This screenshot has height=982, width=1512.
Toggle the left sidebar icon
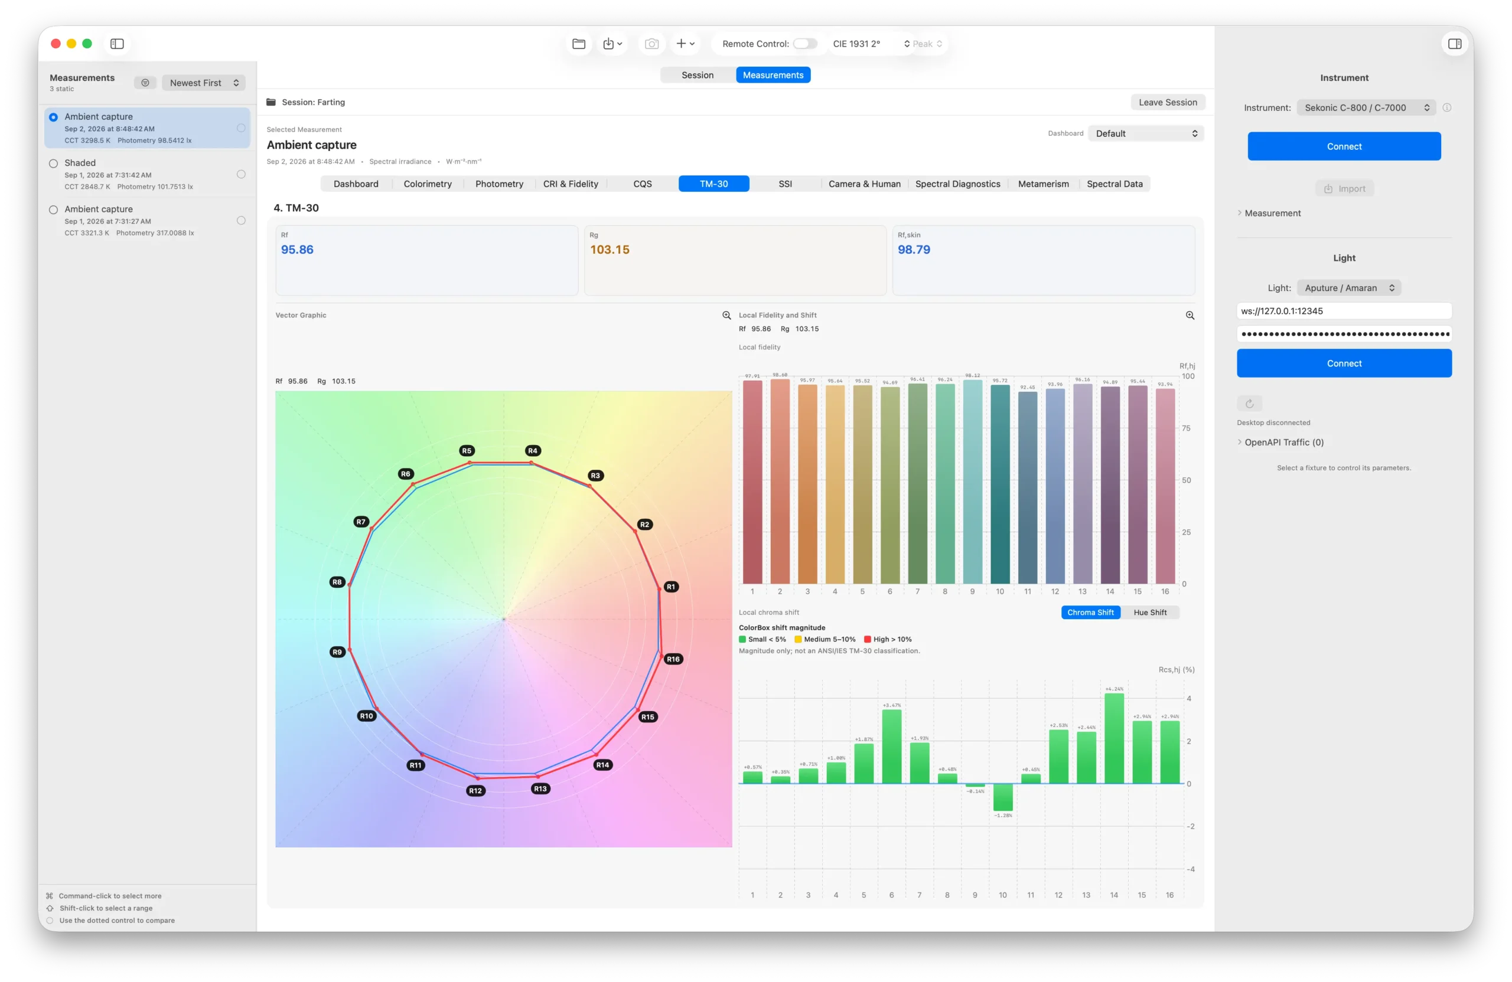(x=117, y=44)
